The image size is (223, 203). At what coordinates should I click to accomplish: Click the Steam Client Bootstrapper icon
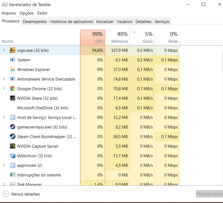13,136
